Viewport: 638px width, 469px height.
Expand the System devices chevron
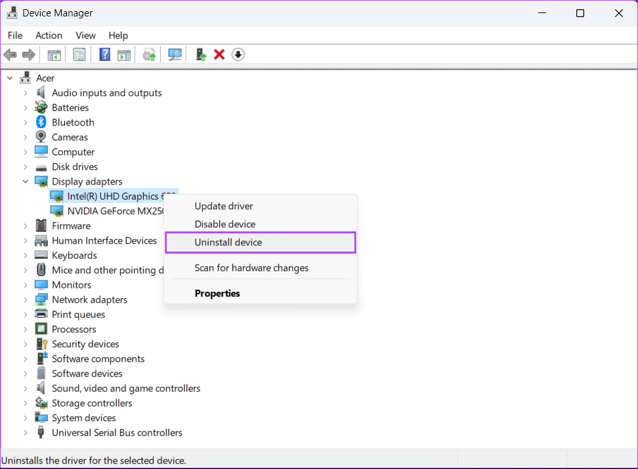26,418
